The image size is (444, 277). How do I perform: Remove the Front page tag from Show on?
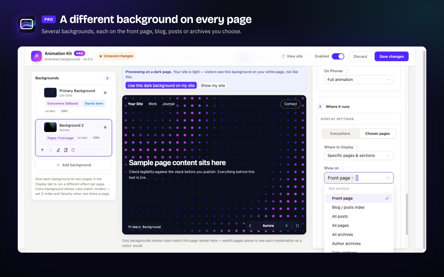click(352, 178)
